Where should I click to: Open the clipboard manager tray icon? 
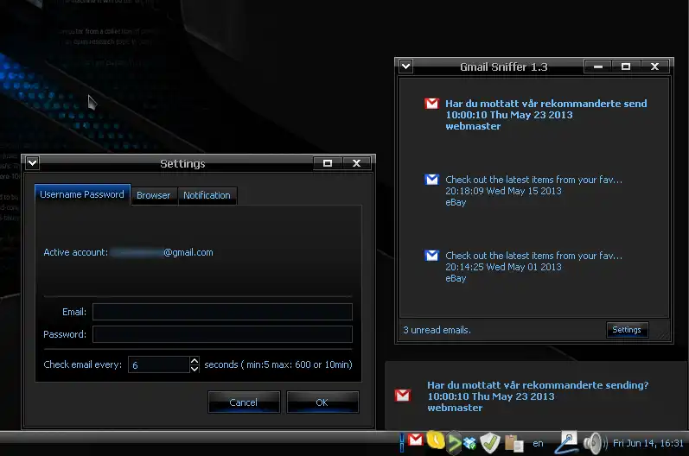point(514,443)
